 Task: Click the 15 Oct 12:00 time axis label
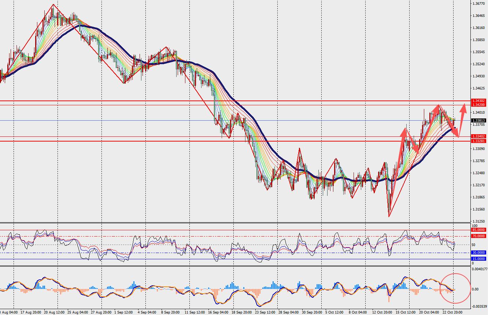[406, 312]
